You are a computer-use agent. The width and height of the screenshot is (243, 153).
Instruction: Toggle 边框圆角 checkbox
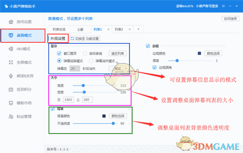click(154, 67)
